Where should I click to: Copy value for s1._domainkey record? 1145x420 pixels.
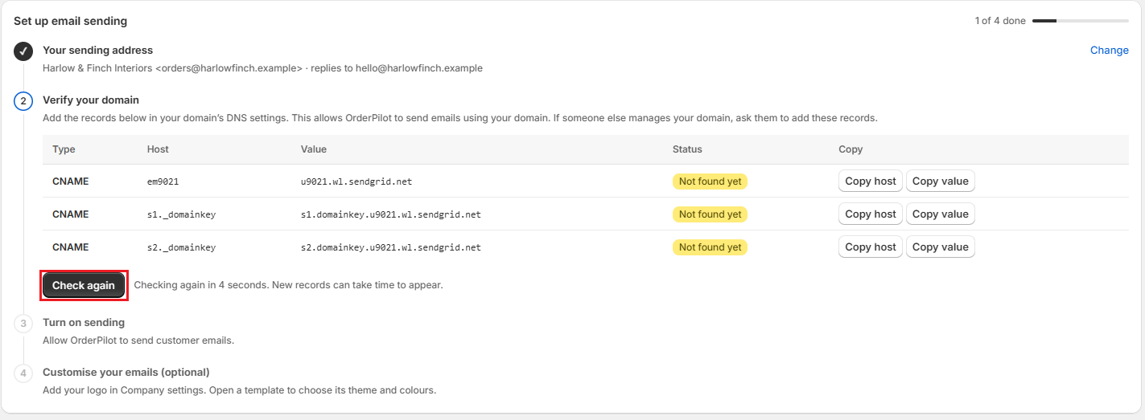[940, 214]
